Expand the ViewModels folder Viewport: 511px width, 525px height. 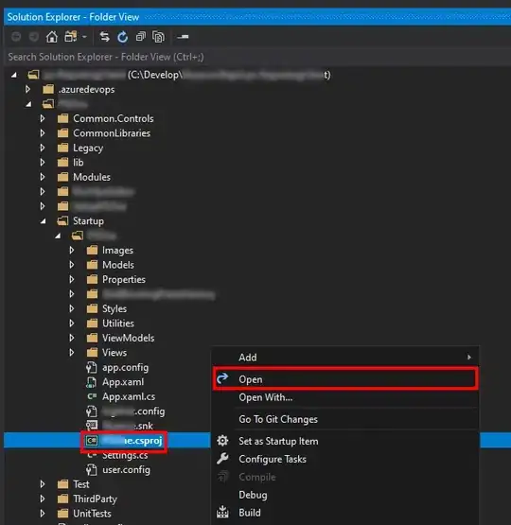coord(71,338)
